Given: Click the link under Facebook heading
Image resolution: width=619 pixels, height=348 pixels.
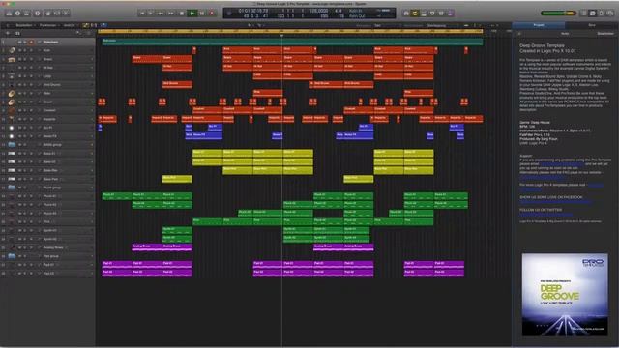Looking at the screenshot, I should click(x=555, y=202).
